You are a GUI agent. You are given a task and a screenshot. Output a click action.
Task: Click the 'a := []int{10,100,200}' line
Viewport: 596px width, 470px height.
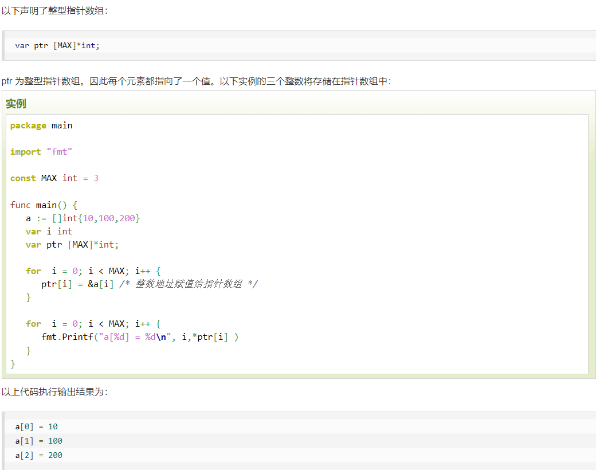click(x=83, y=218)
